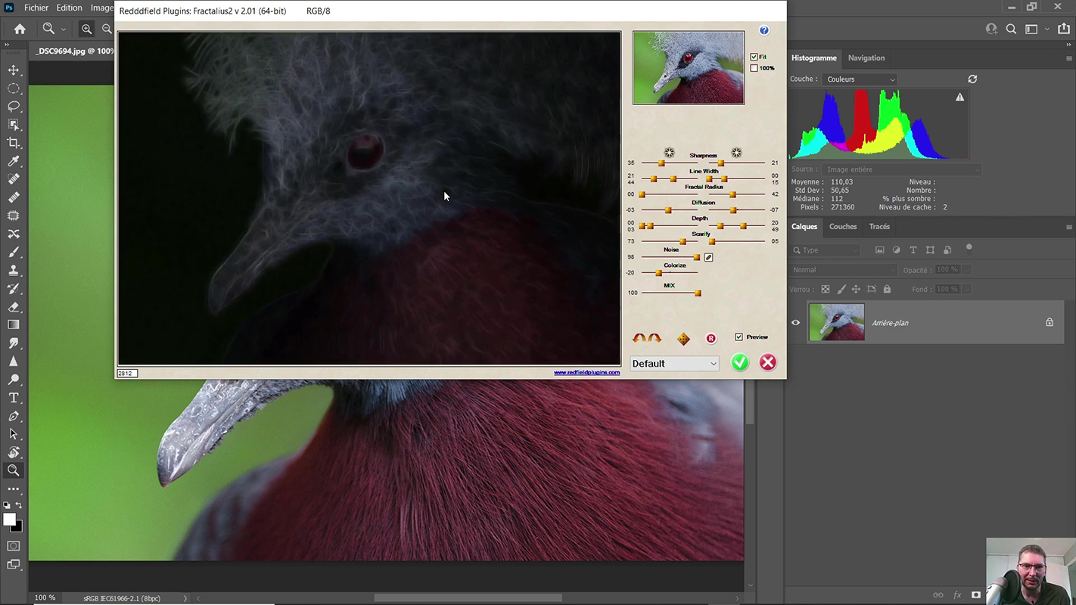Viewport: 1076px width, 605px height.
Task: Select the Horizontal Type tool
Action: click(x=14, y=398)
